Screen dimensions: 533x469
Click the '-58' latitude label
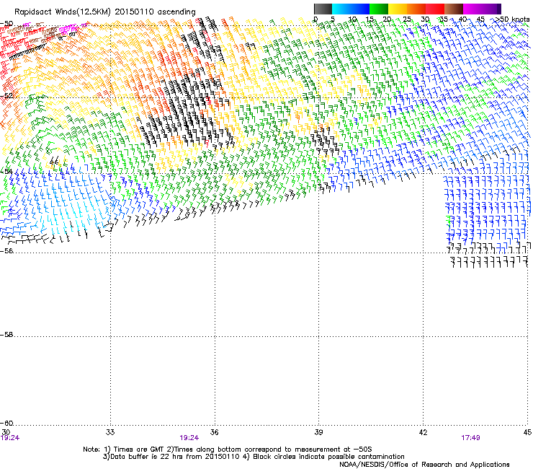click(6, 335)
